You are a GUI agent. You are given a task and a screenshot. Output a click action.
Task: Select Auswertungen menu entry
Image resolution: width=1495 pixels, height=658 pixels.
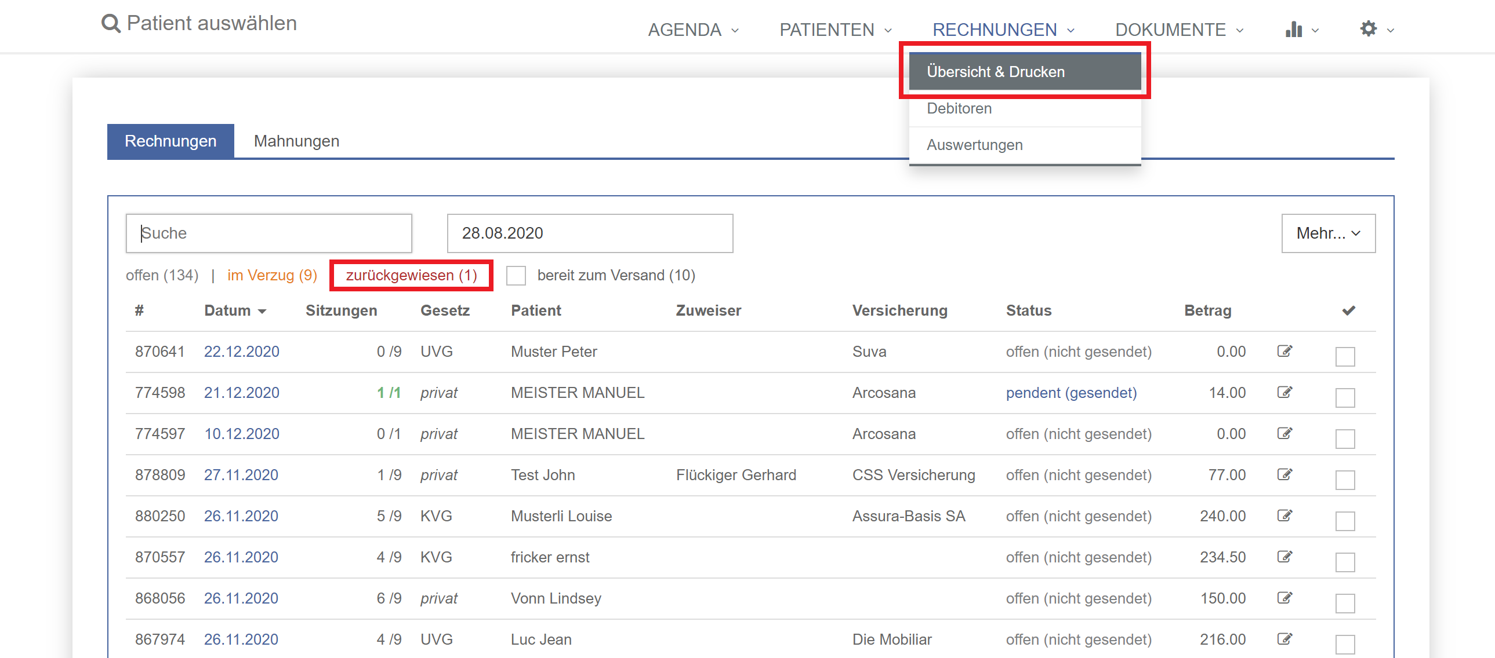(1024, 145)
